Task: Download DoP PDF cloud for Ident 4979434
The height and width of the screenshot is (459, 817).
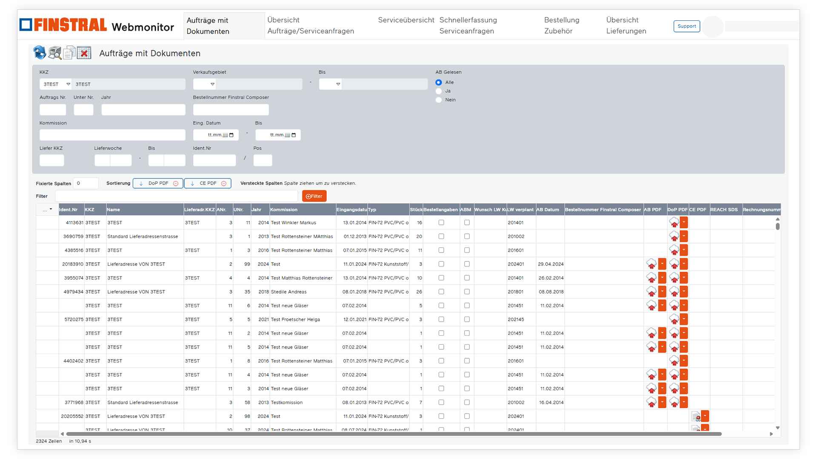Action: click(x=674, y=292)
